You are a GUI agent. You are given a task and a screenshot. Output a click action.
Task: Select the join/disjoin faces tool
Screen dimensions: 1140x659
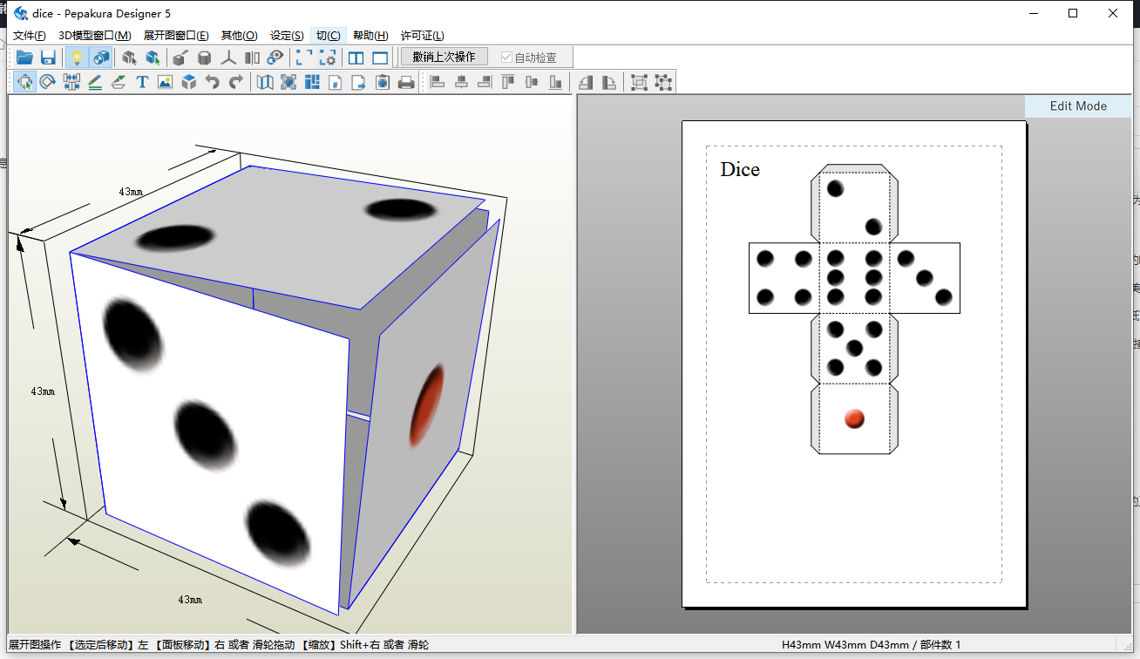pos(71,82)
